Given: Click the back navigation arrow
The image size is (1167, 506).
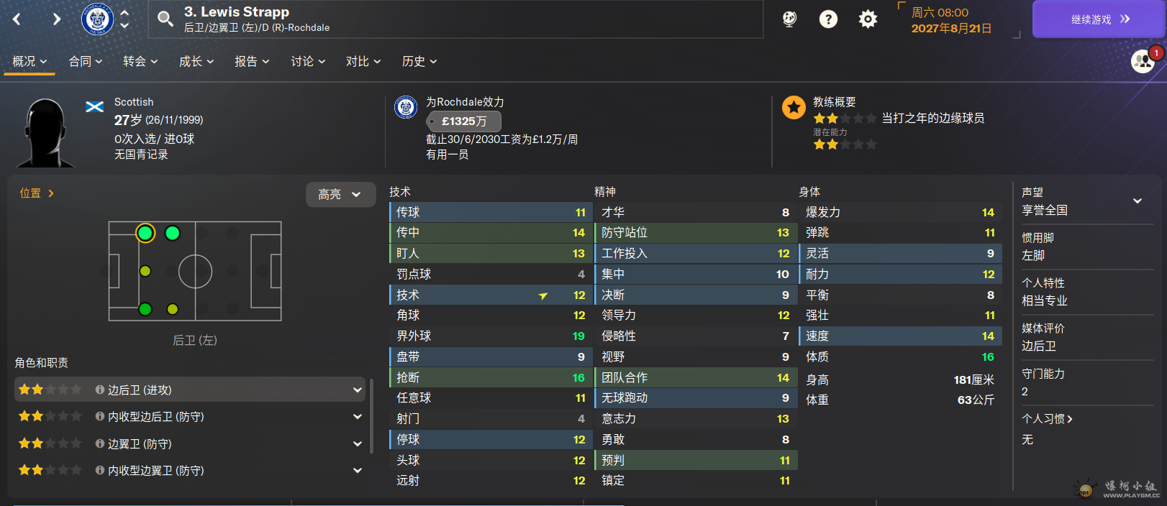Looking at the screenshot, I should [17, 19].
